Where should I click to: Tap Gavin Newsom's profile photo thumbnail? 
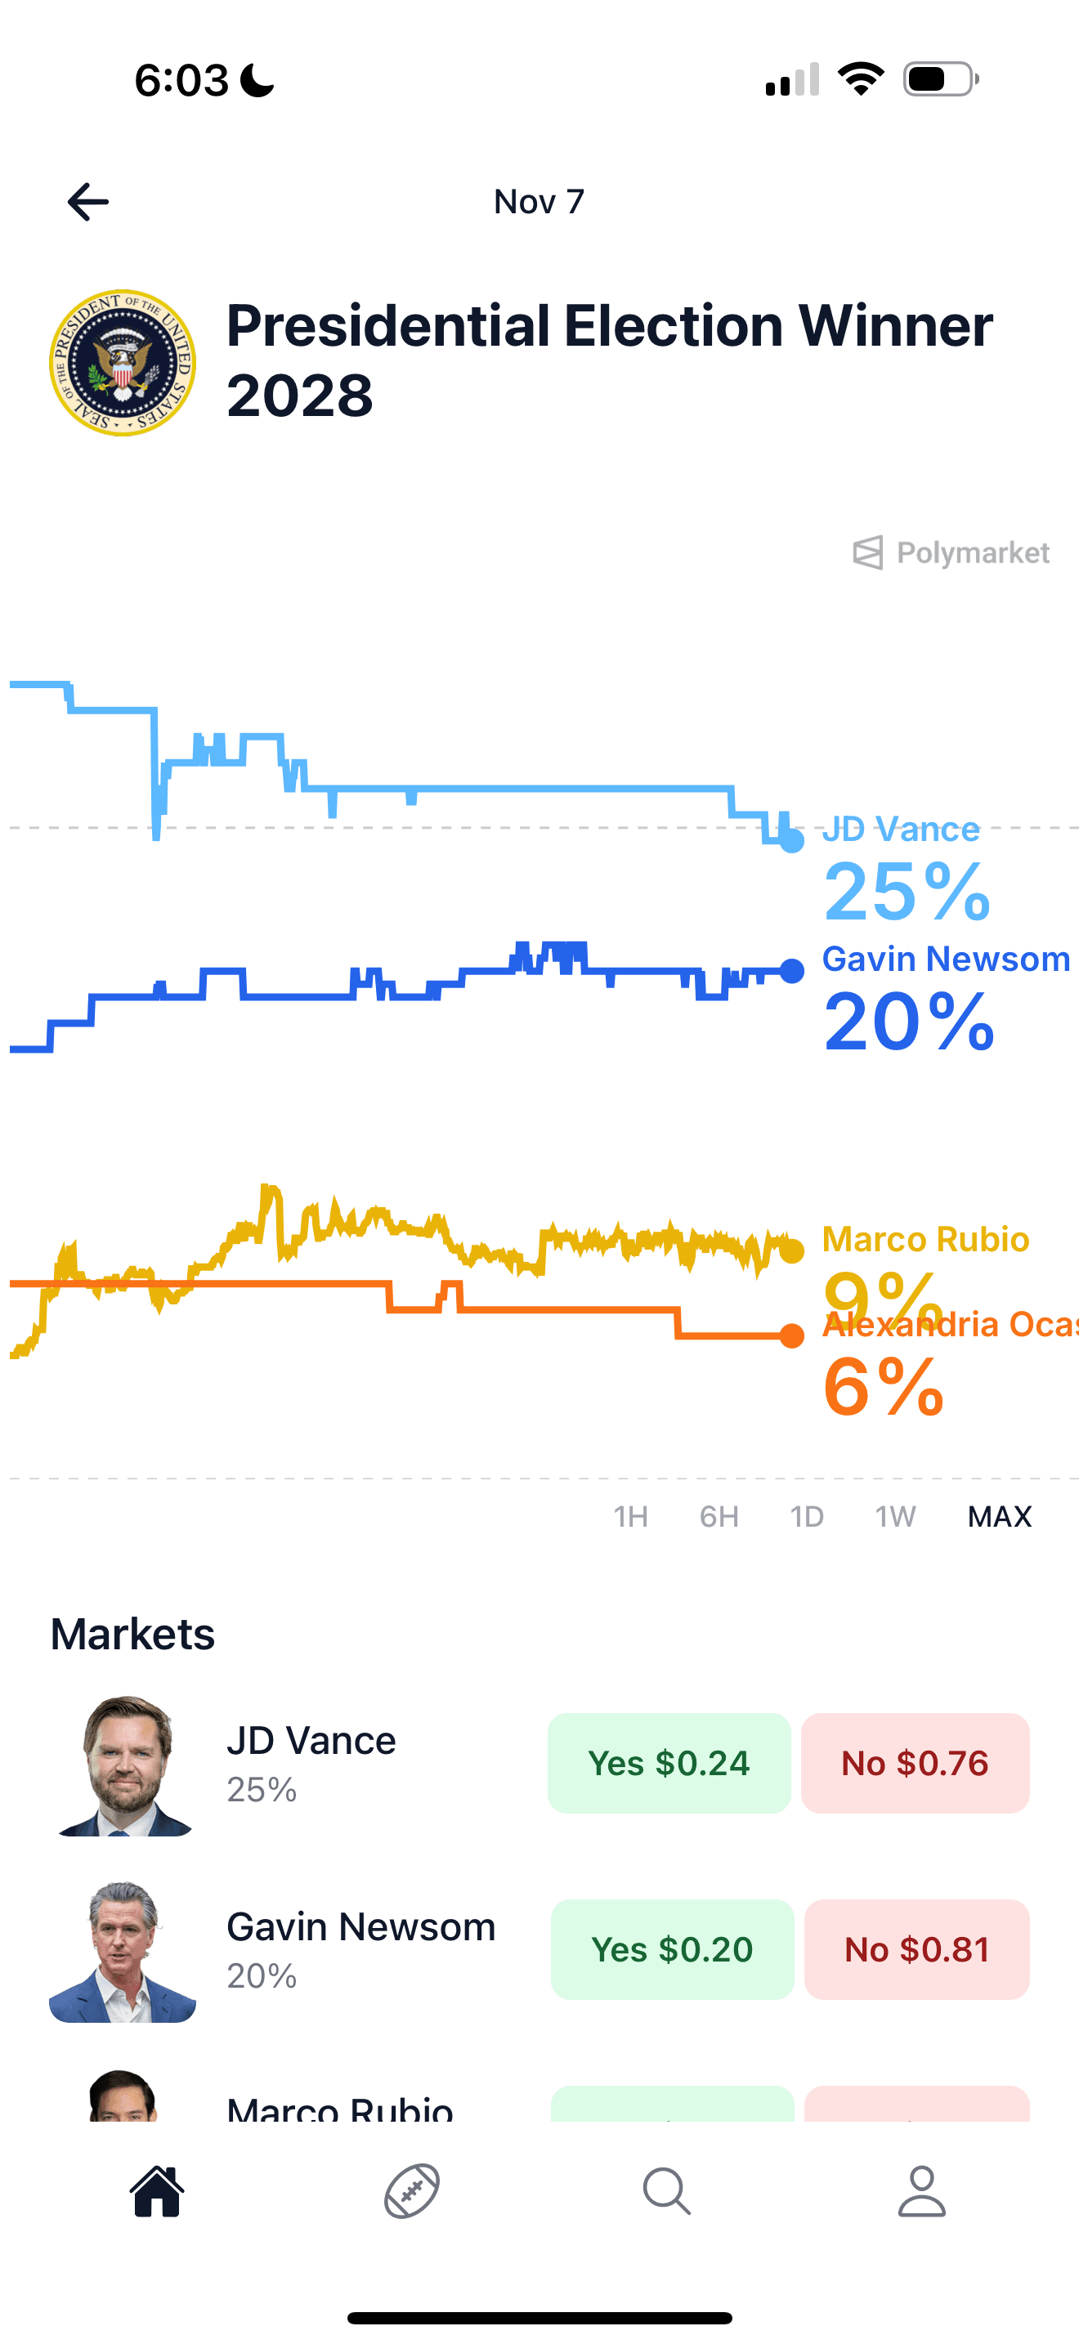(x=123, y=1951)
